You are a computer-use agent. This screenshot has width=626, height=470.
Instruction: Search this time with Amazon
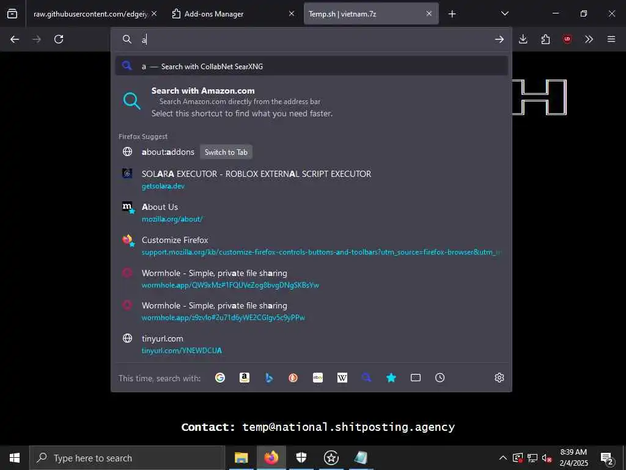click(245, 378)
